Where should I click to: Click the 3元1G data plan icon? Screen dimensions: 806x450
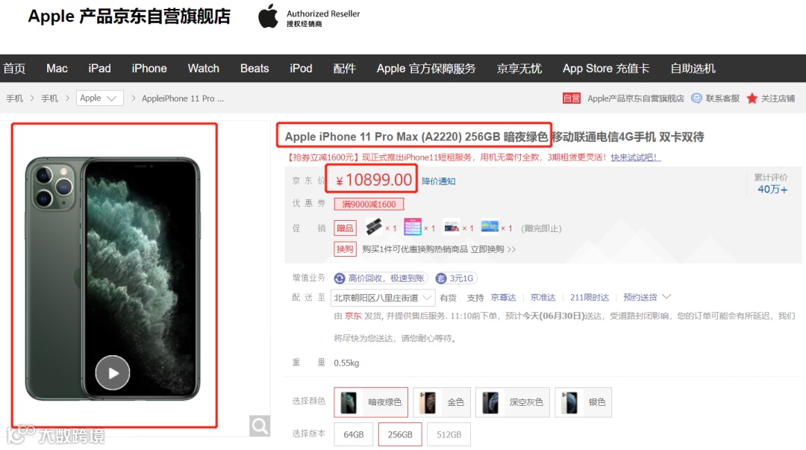pos(440,278)
